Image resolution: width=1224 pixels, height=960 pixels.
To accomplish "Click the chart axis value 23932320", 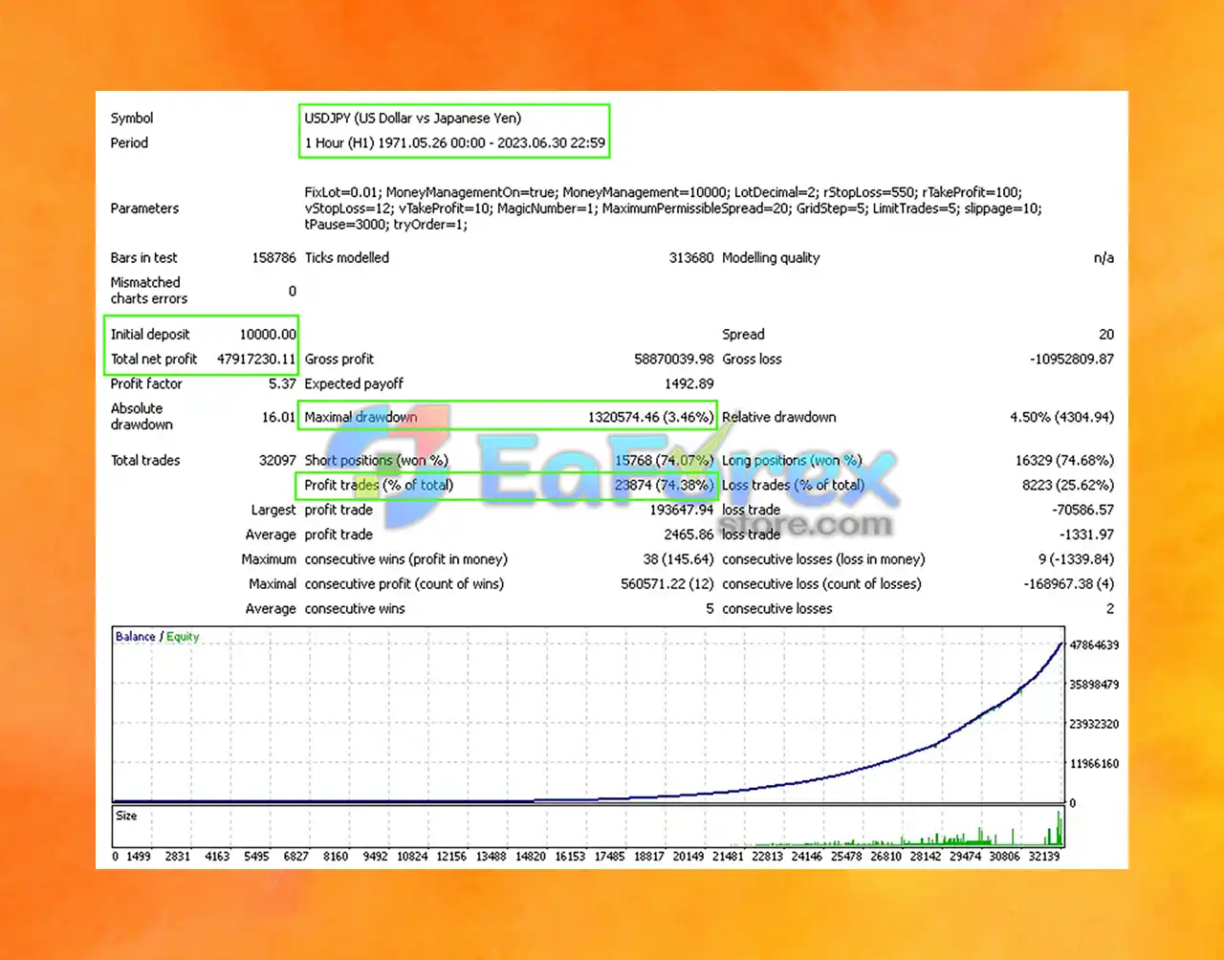I will [x=1094, y=725].
